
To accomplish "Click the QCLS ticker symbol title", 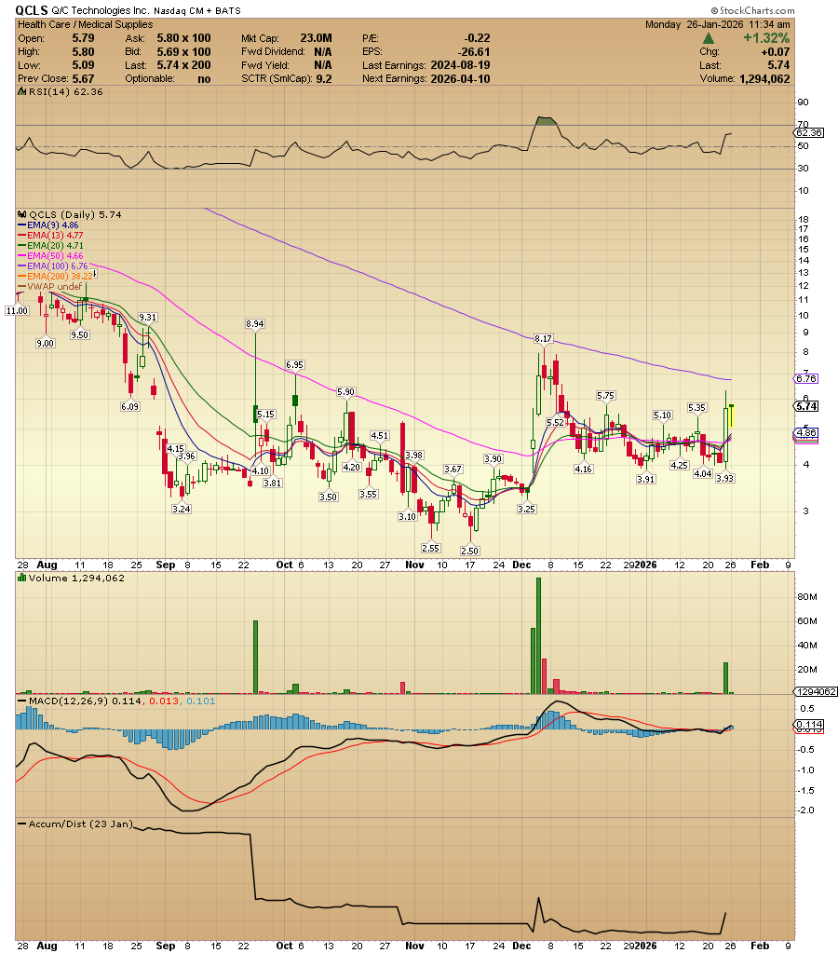I will pos(31,9).
